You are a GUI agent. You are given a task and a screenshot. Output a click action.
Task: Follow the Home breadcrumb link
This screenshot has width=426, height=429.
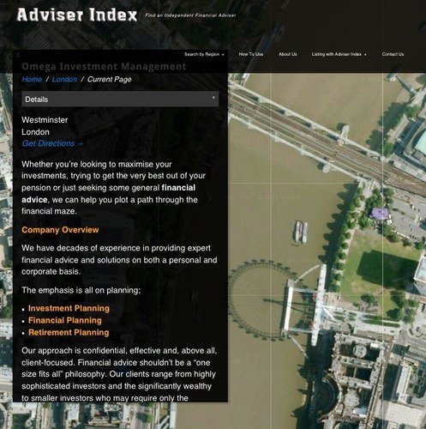pyautogui.click(x=32, y=80)
